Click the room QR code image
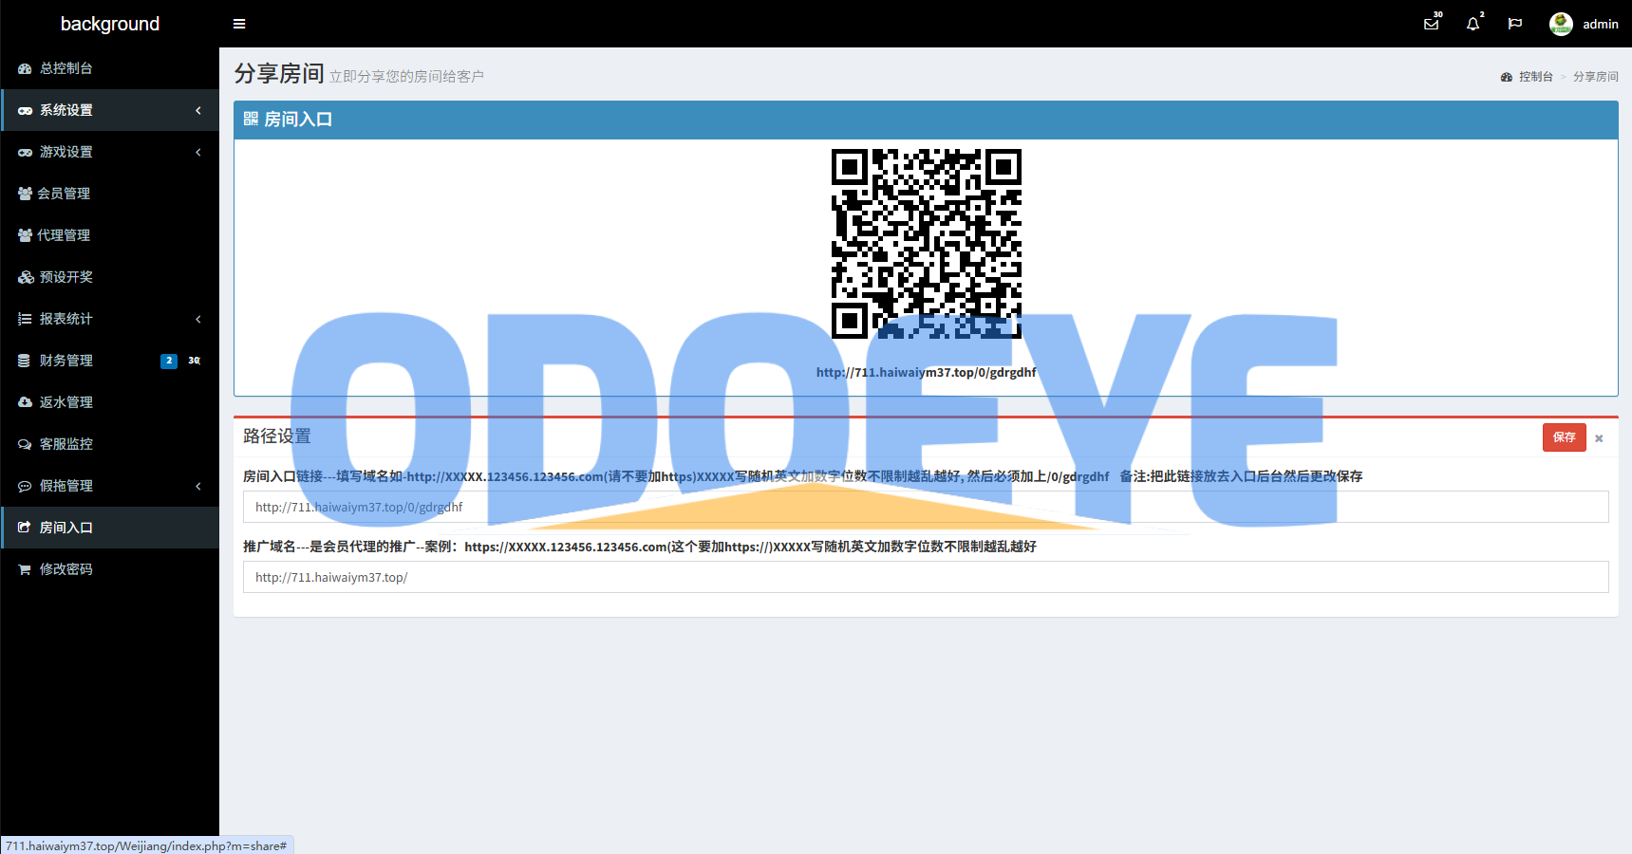The width and height of the screenshot is (1632, 854). (x=927, y=244)
